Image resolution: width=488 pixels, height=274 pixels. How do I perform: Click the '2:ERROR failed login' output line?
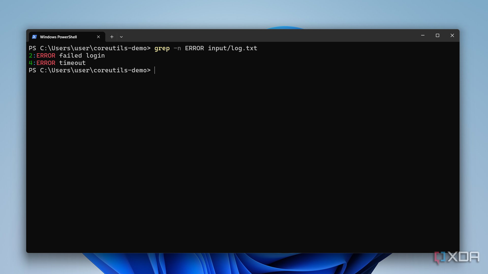coord(67,56)
